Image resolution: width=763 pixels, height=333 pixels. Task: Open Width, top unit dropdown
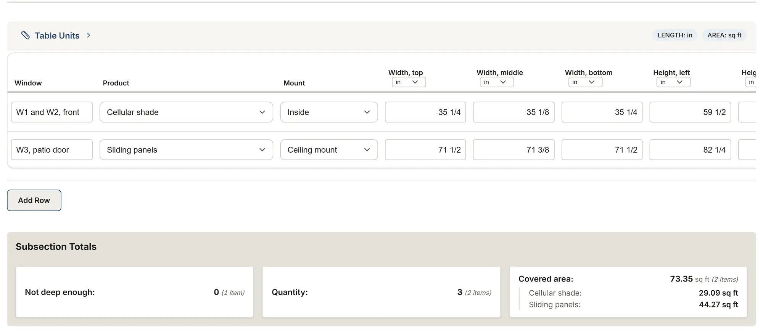[x=409, y=82]
